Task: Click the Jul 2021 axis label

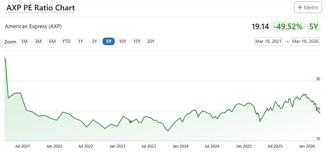Action: (x=22, y=146)
